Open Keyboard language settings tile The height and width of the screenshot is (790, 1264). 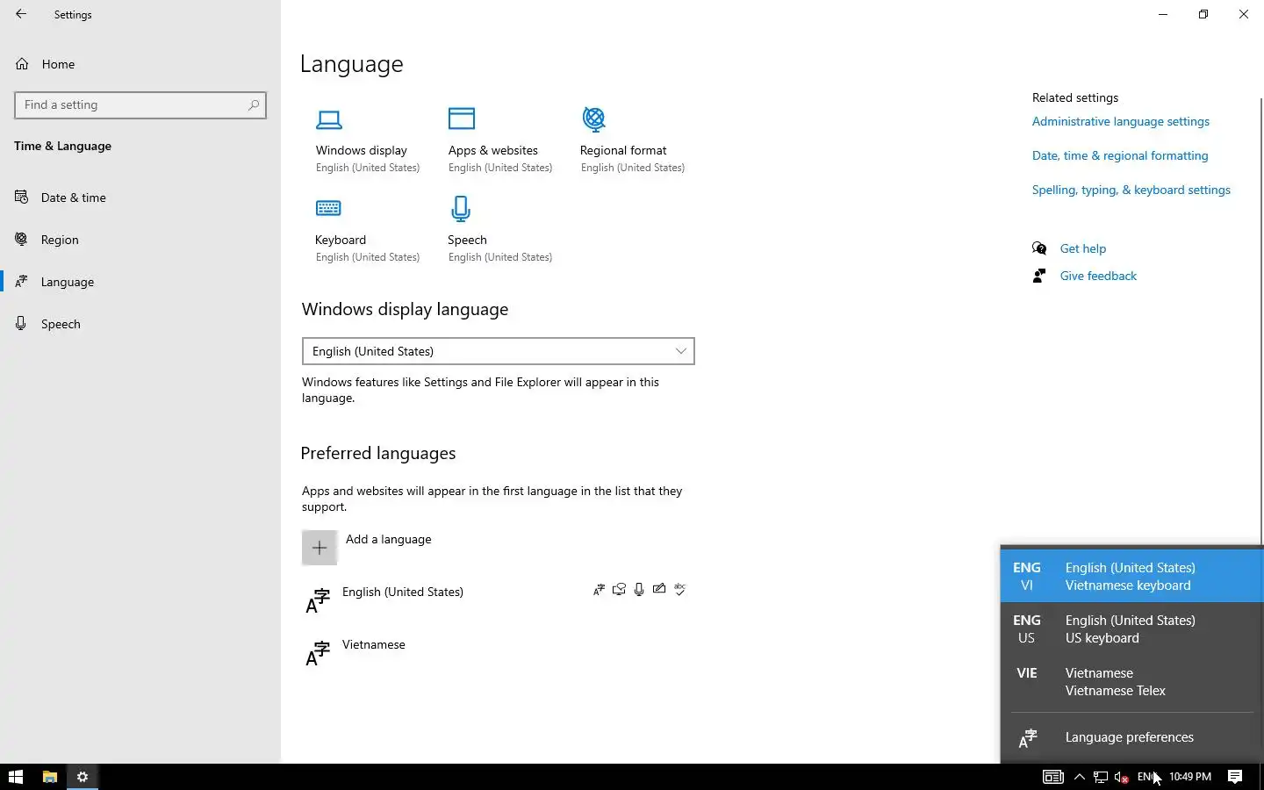[368, 230]
